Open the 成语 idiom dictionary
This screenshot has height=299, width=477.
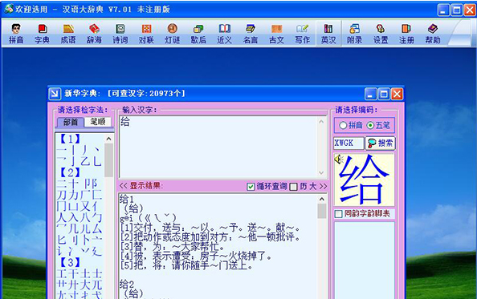(68, 34)
